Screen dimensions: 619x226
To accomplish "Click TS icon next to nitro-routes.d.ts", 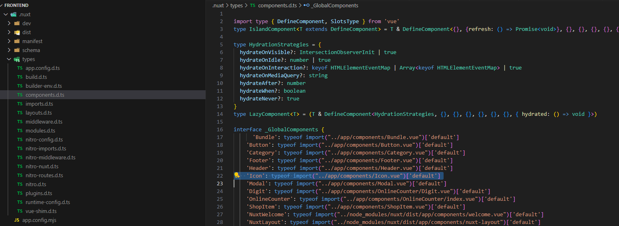I will [20, 175].
